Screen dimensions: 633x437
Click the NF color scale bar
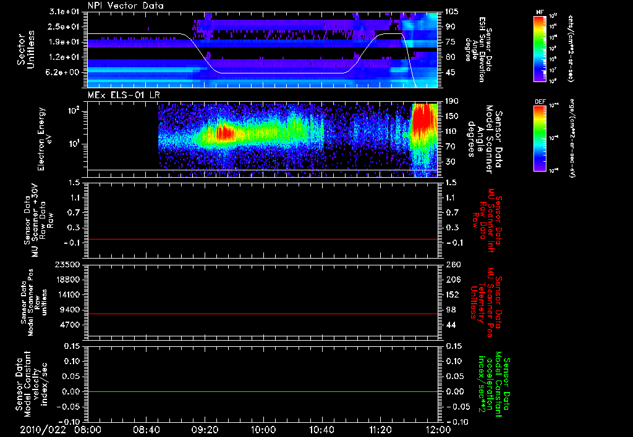click(x=540, y=49)
